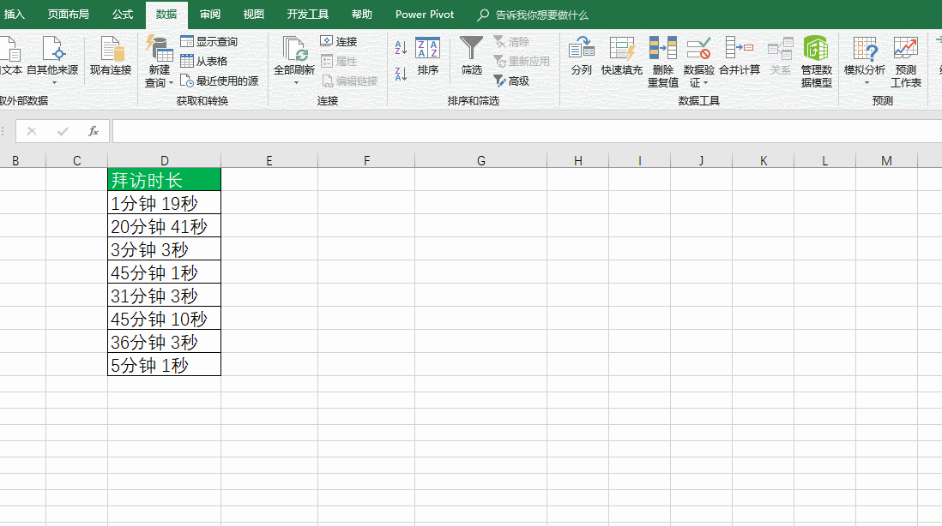Viewport: 942px width, 526px height.
Task: Click 删除重复值 remove duplicates
Action: (x=663, y=62)
